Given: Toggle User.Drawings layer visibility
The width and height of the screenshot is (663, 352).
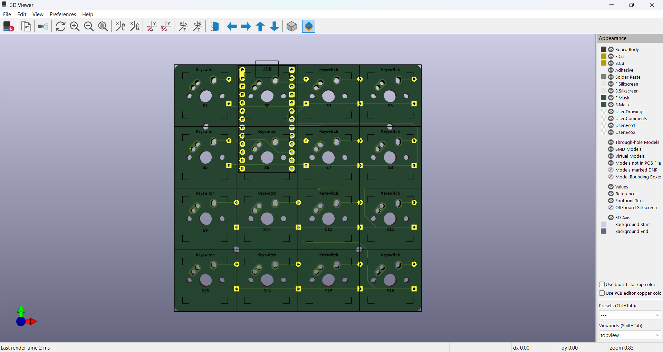Looking at the screenshot, I should pos(611,111).
